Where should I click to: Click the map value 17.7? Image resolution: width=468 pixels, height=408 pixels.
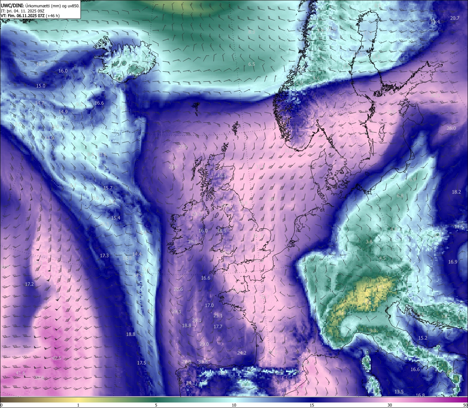(218, 327)
